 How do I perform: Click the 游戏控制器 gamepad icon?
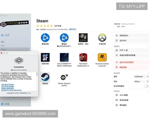(x=116, y=100)
